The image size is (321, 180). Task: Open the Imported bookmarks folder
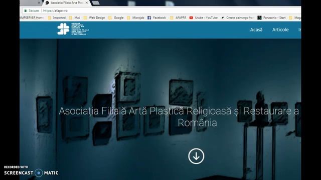57,18
